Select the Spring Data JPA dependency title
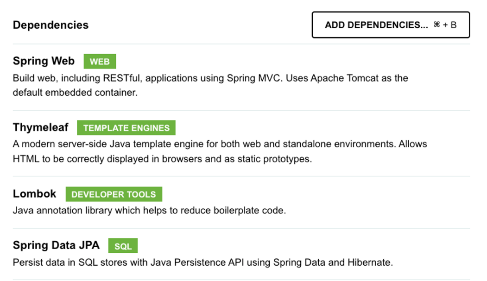 tap(56, 245)
